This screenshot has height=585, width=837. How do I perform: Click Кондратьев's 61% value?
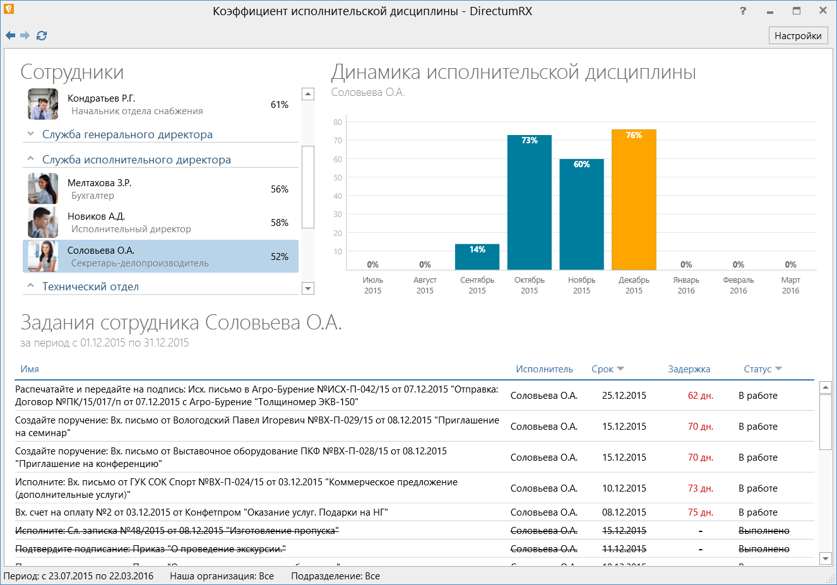280,105
